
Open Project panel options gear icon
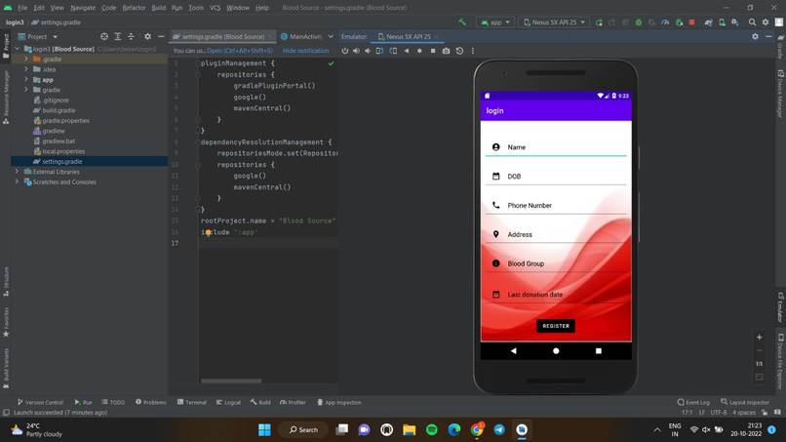pyautogui.click(x=147, y=37)
